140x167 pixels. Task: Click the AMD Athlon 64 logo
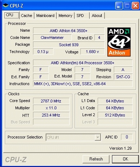coord(119,42)
